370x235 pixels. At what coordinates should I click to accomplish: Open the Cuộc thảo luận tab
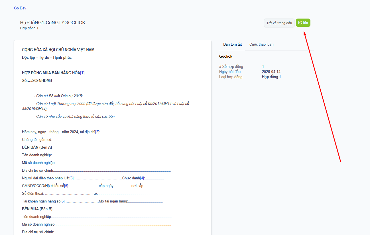(261, 44)
